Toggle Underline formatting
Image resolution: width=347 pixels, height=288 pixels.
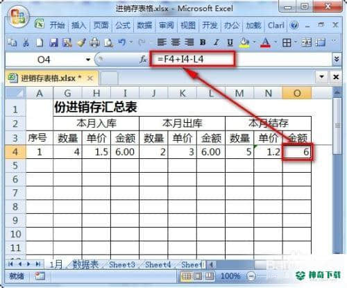click(230, 42)
